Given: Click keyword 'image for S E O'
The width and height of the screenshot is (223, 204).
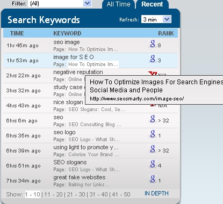Looking at the screenshot, I should pyautogui.click(x=74, y=57).
